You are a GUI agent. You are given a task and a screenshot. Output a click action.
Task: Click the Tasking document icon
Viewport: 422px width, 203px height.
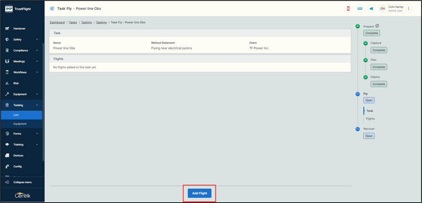point(7,105)
